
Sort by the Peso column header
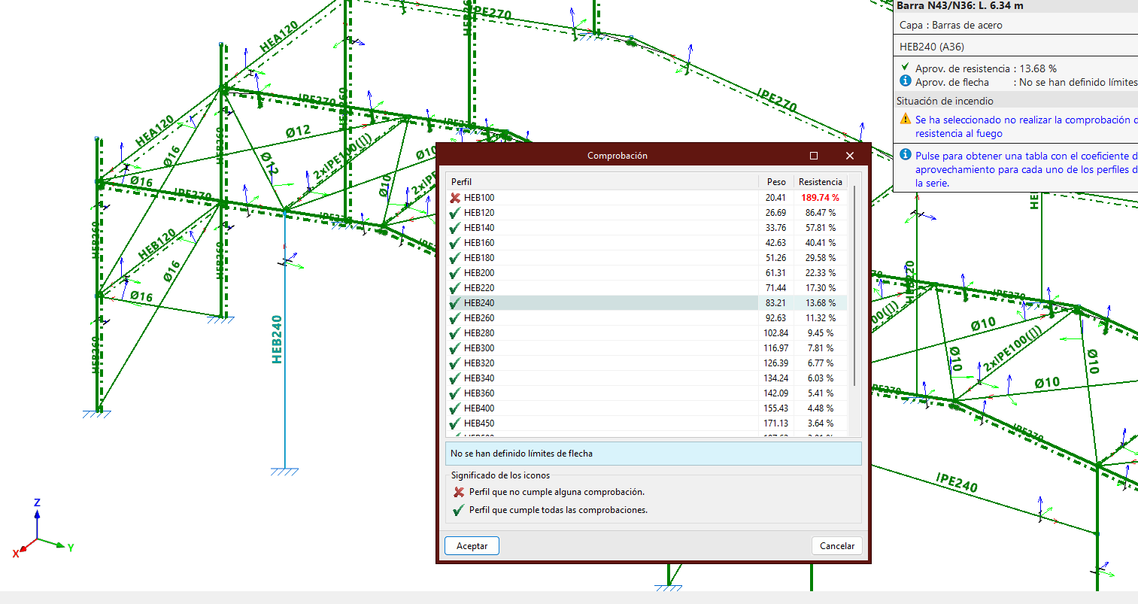pos(776,182)
